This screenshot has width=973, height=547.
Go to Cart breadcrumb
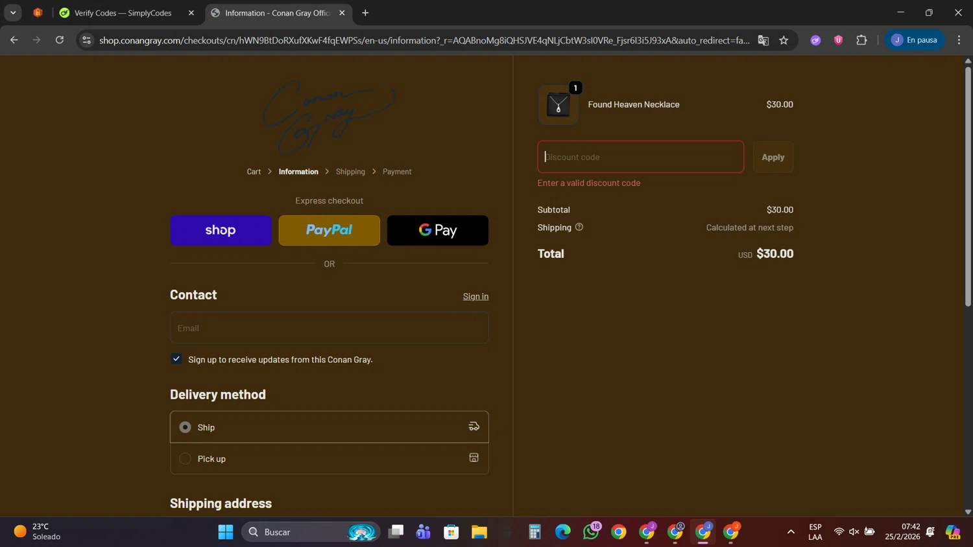[254, 172]
